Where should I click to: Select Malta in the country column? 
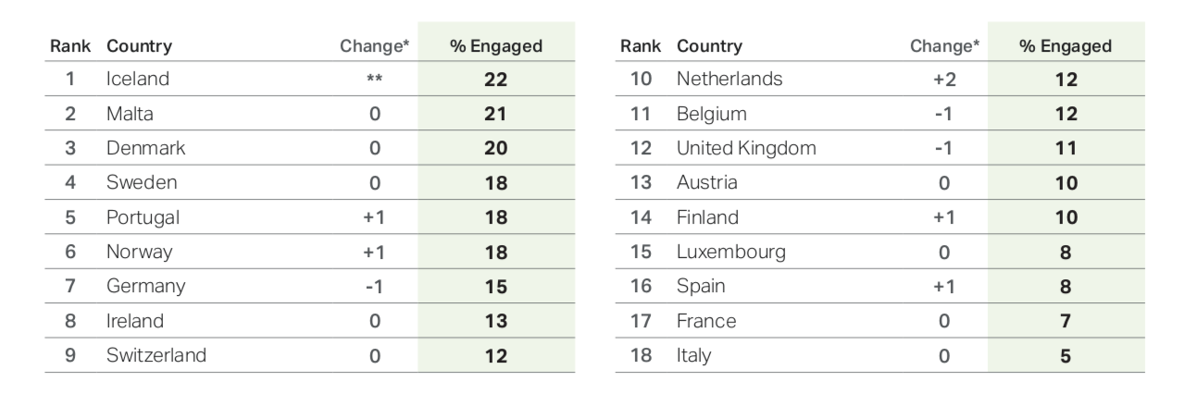pos(130,114)
